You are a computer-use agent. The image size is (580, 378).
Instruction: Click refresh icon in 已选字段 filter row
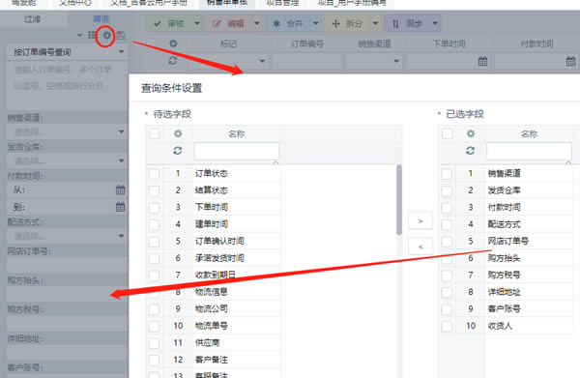470,151
